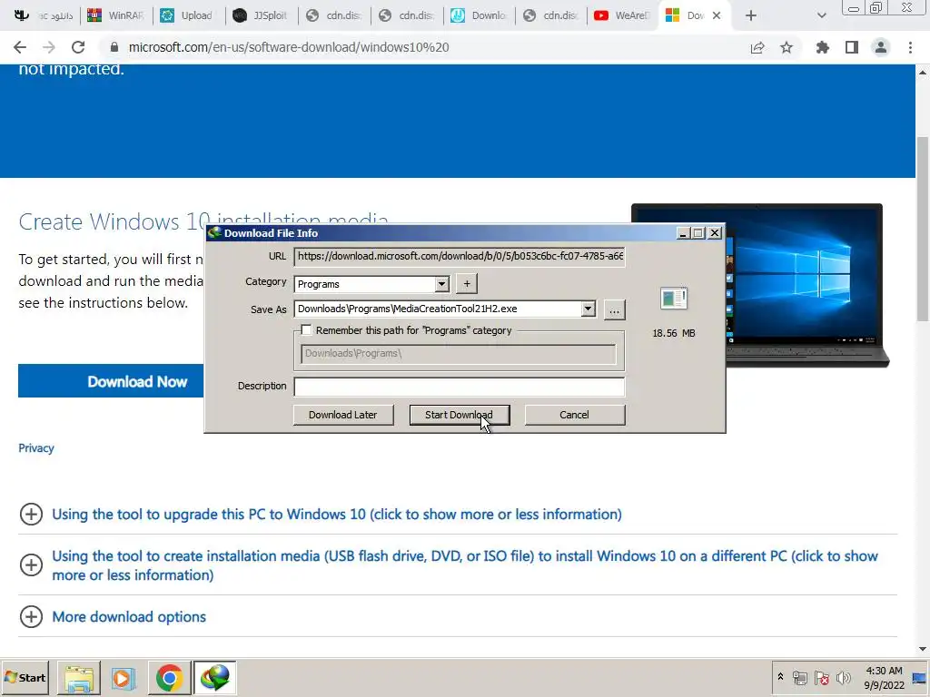Browse save location with ellipsis button

(x=615, y=310)
